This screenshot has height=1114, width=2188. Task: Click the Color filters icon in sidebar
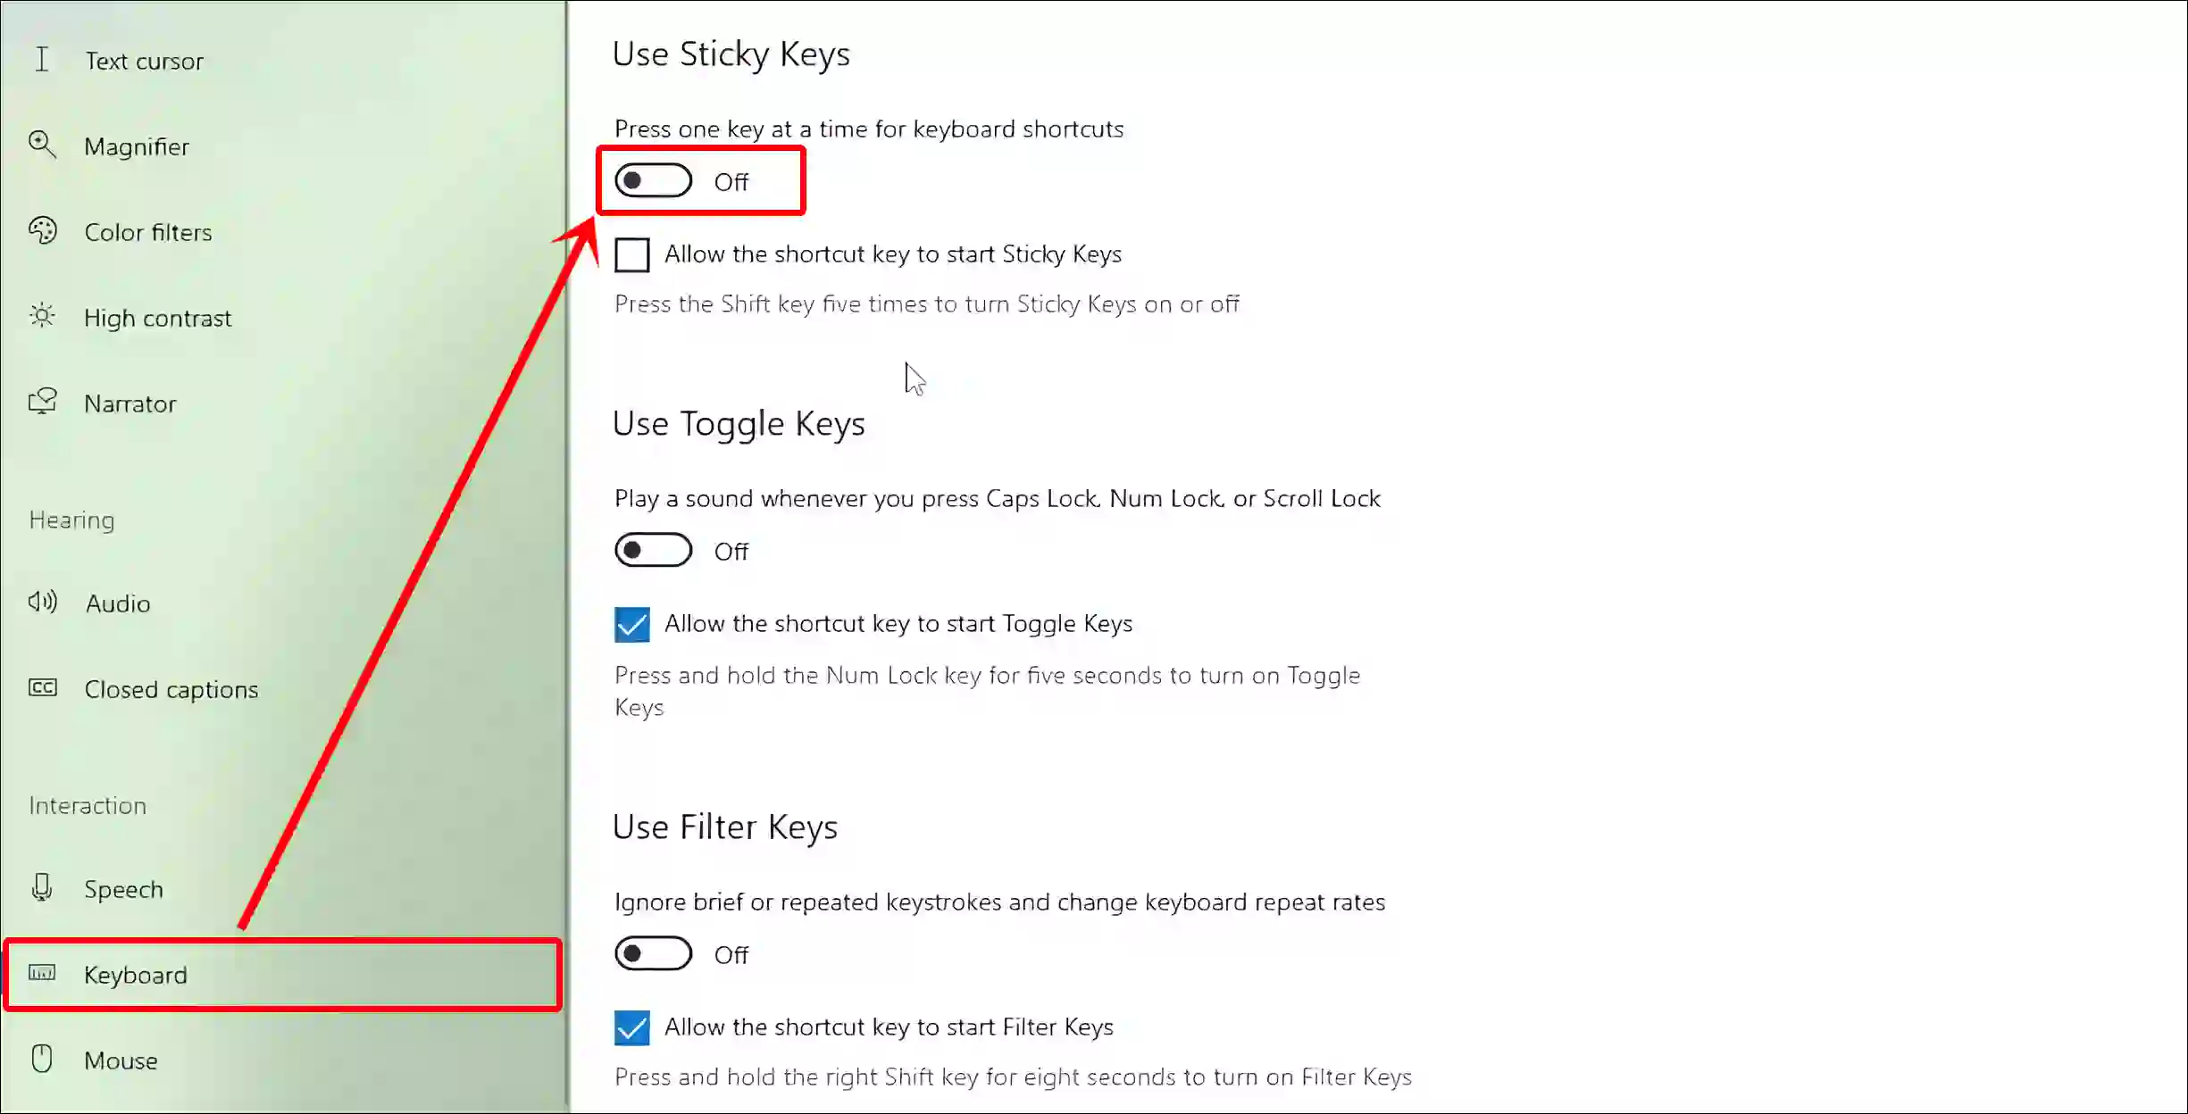click(x=43, y=231)
